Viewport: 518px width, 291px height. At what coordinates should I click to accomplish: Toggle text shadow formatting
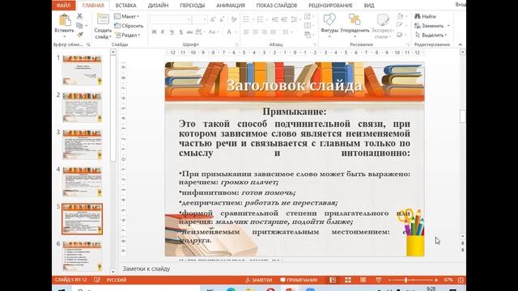coord(180,32)
